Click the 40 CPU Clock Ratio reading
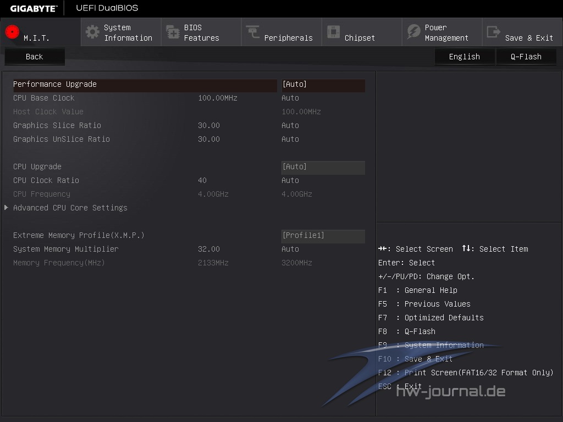 coord(202,180)
